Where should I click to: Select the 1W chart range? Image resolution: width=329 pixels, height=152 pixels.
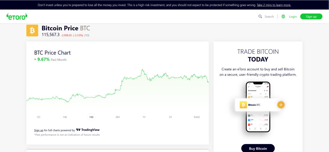pos(65,117)
